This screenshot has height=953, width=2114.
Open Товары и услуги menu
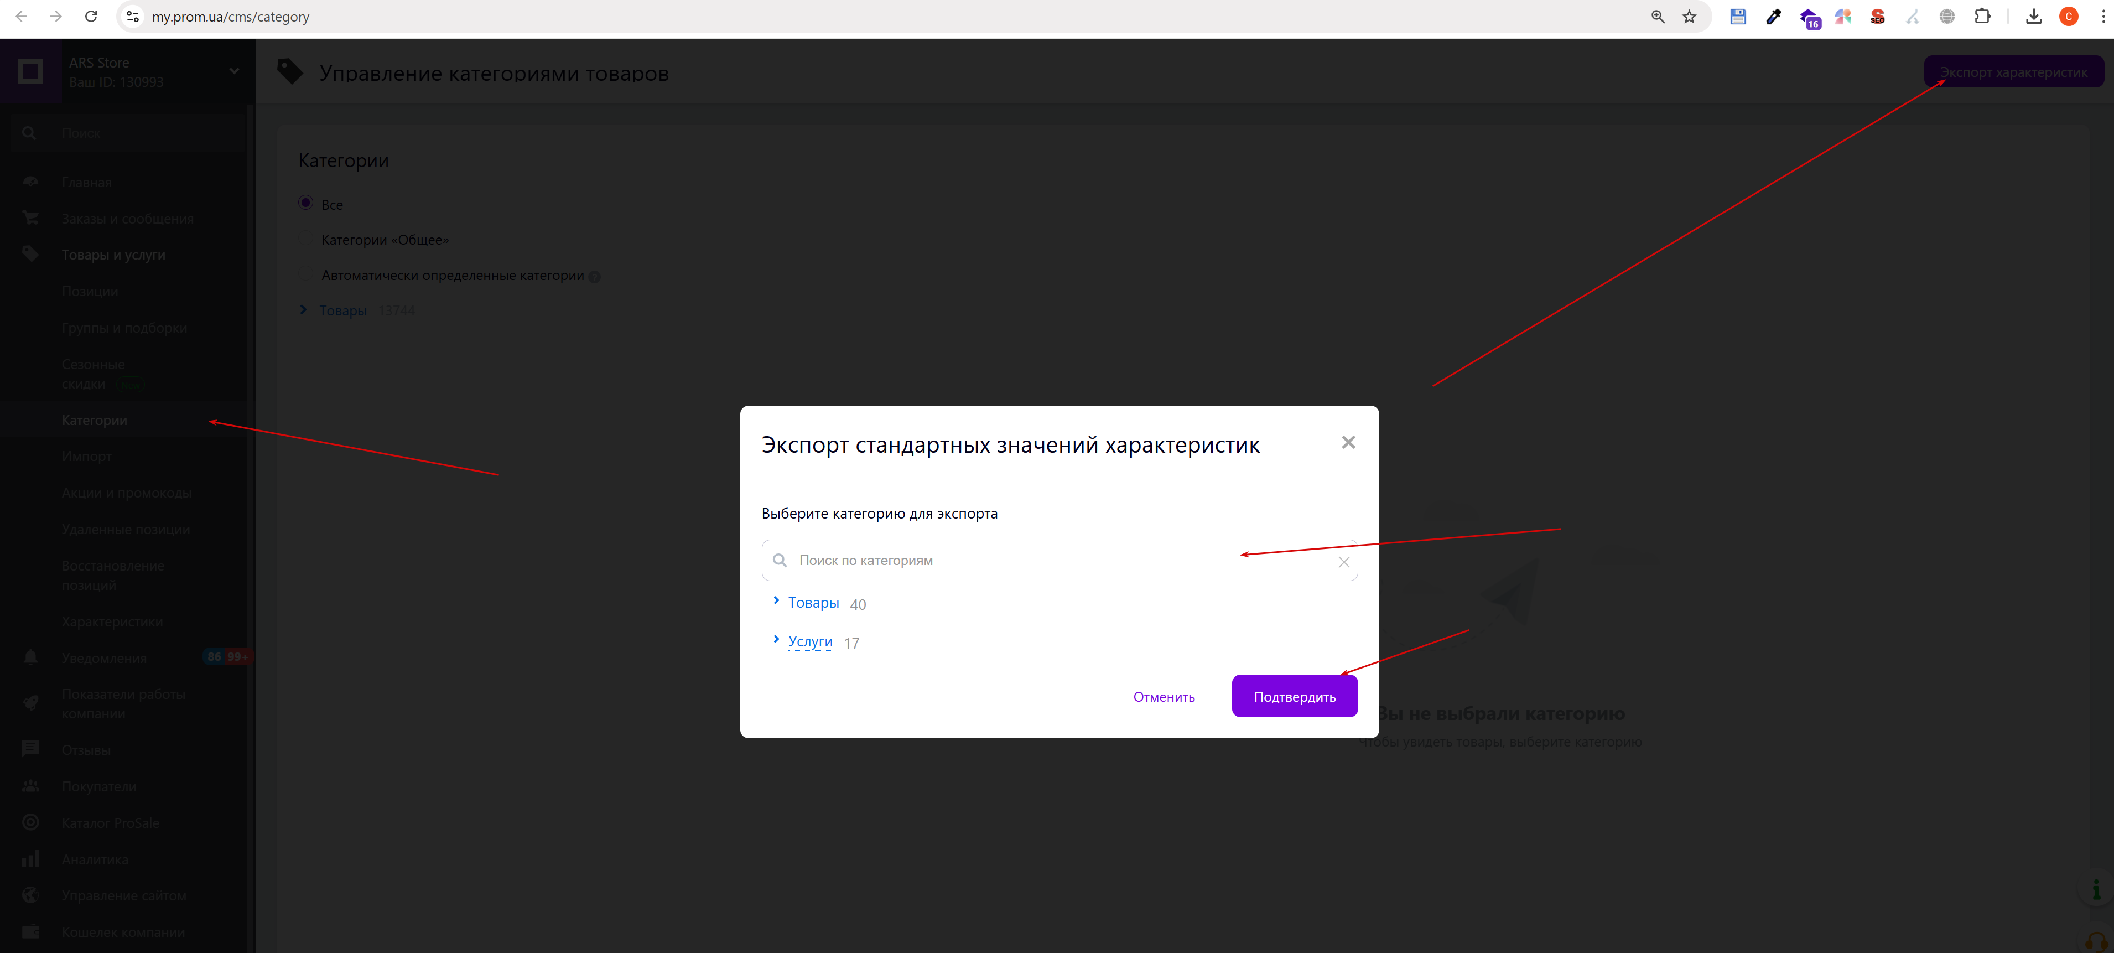113,255
